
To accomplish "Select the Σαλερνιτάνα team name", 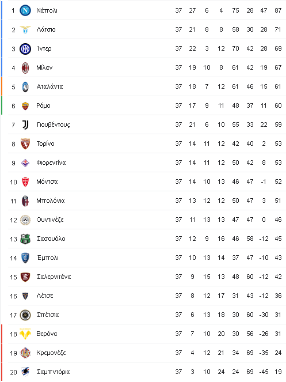I will [x=54, y=277].
